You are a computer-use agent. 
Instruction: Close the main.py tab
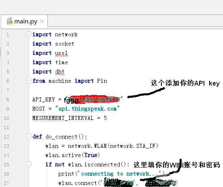point(42,21)
